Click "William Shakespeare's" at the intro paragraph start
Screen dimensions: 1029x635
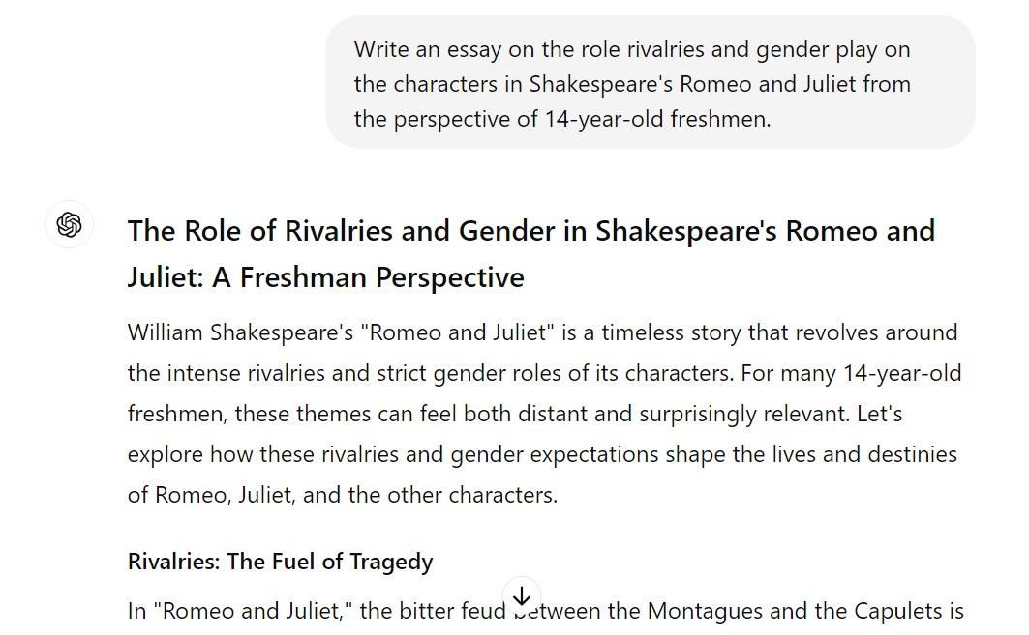[240, 332]
